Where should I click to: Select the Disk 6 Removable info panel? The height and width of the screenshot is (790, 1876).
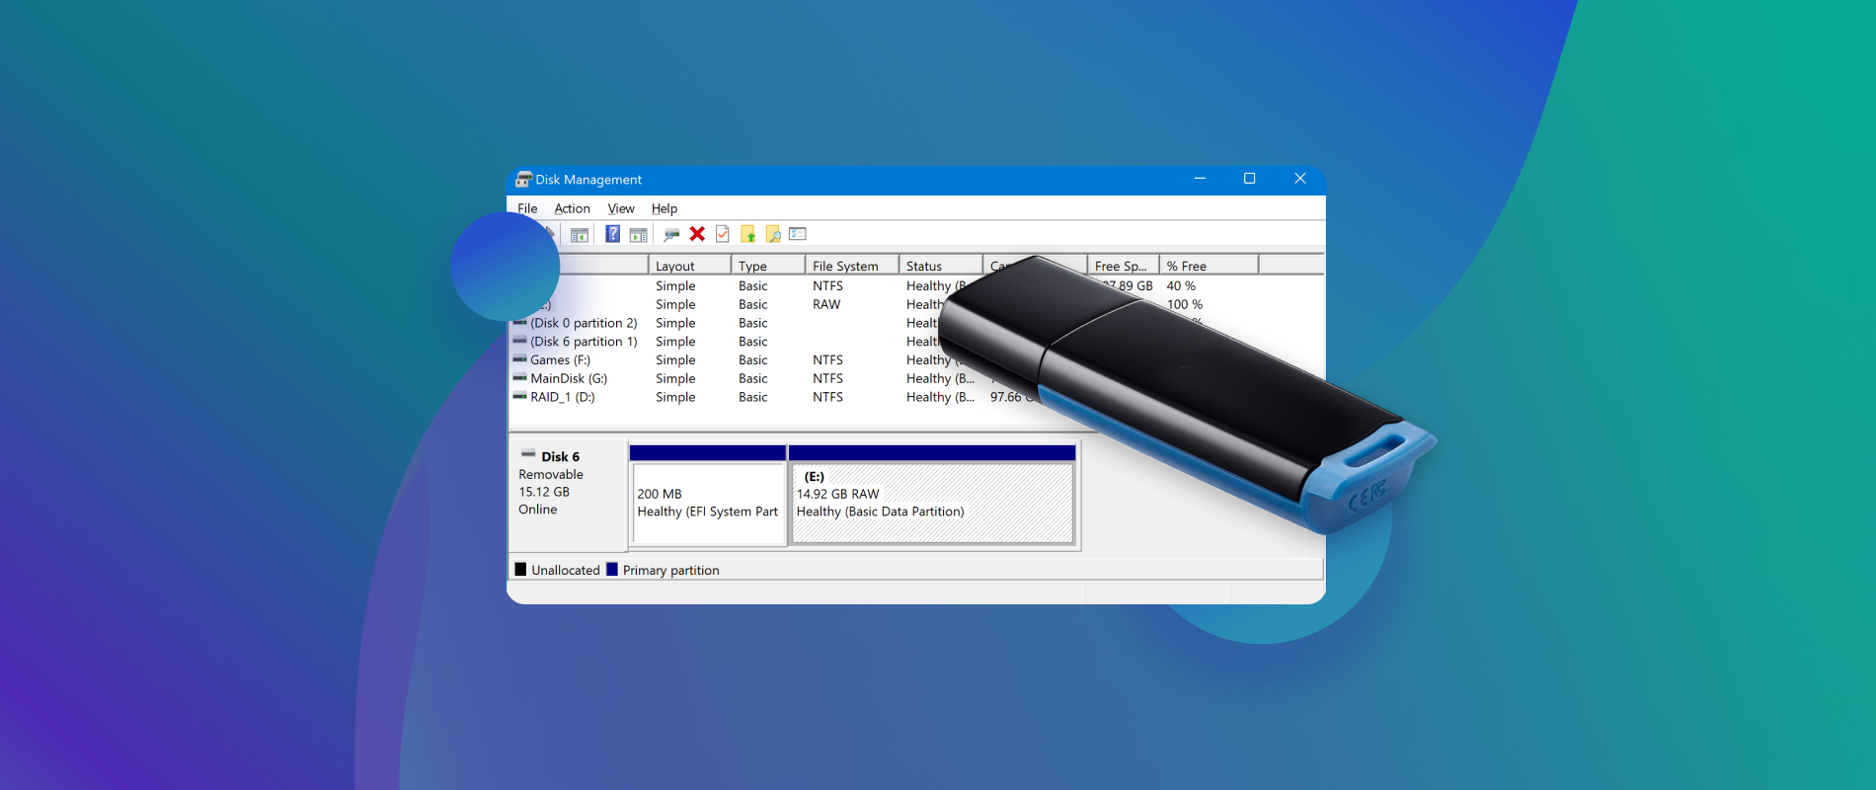pos(568,494)
